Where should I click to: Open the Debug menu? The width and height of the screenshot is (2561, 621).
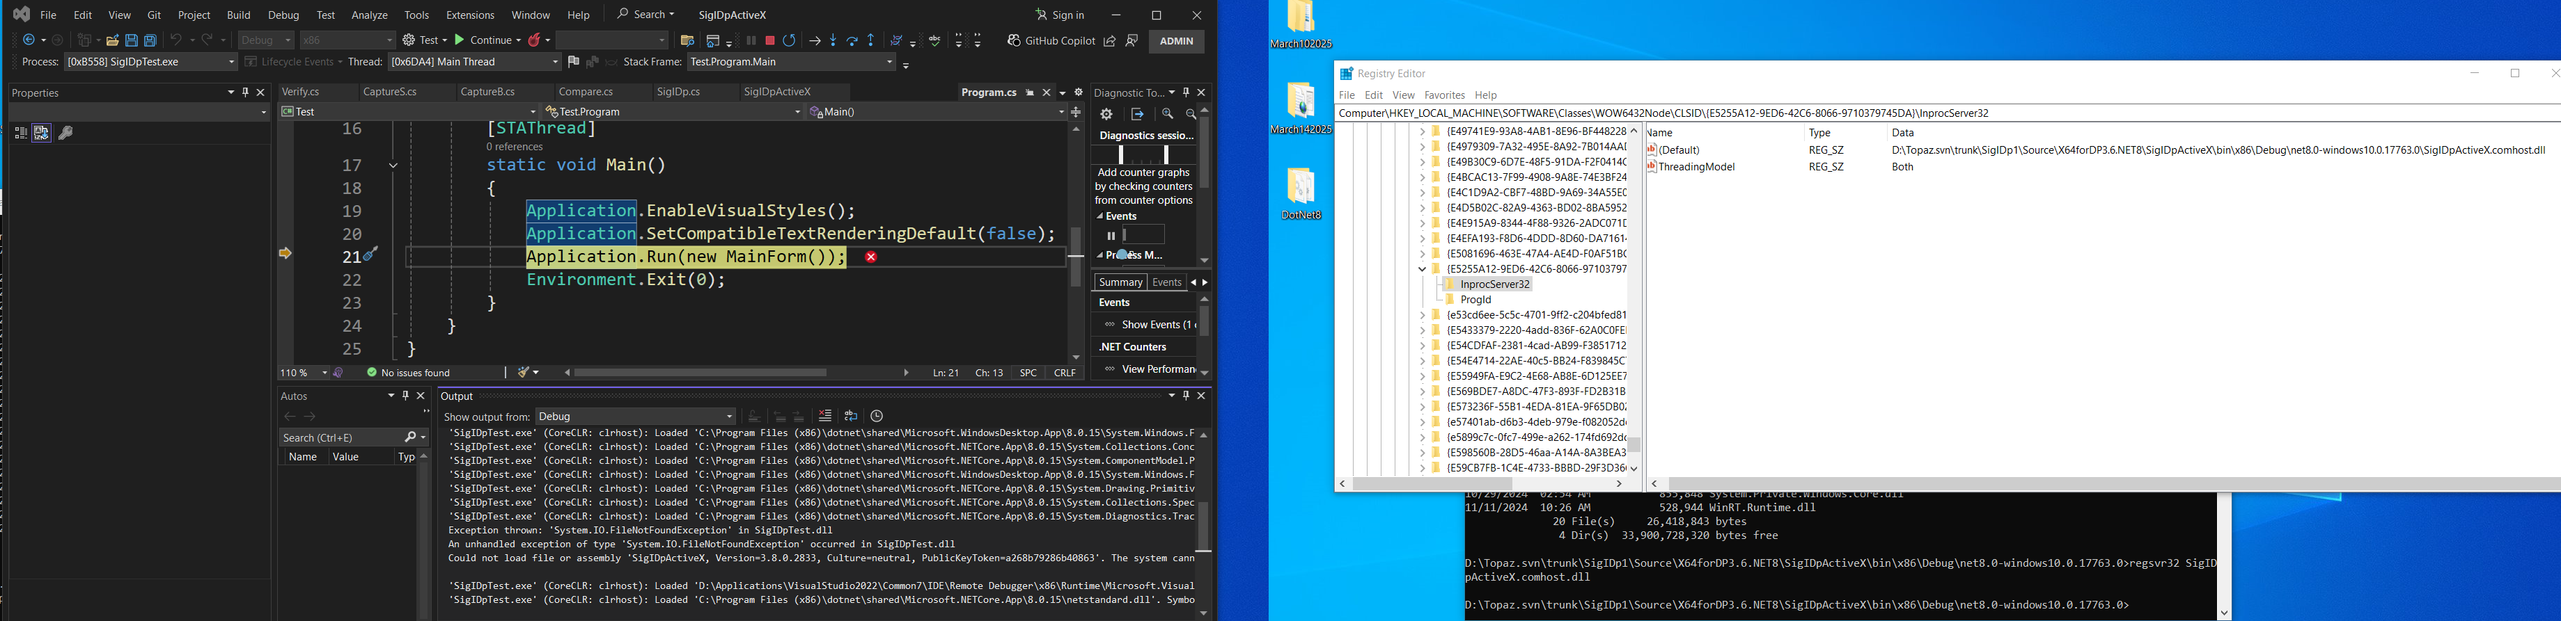coord(283,15)
